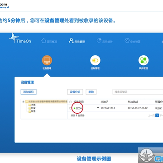Image resolution: width=163 pixels, height=163 pixels.
Task: Select the 销售 folder icon
Action: (x=29, y=111)
